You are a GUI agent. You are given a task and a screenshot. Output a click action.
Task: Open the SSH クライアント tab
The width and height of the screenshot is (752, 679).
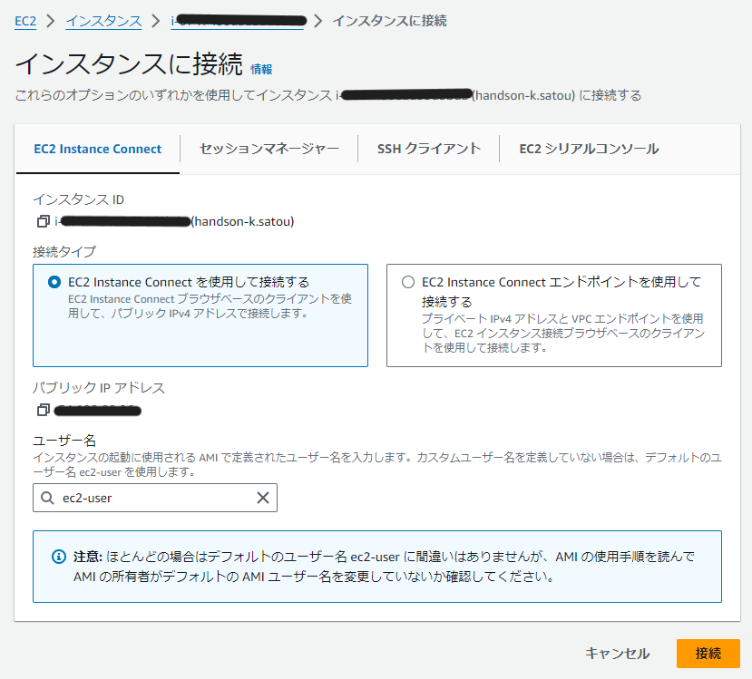[x=429, y=149]
